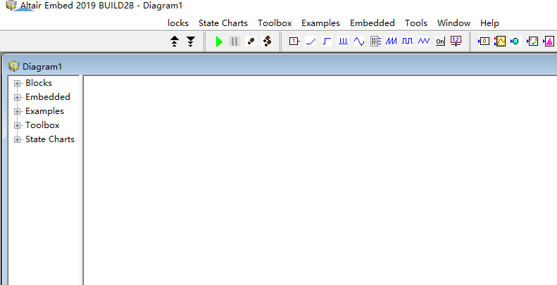557x285 pixels.
Task: Expand the State Charts tree node
Action: 17,140
